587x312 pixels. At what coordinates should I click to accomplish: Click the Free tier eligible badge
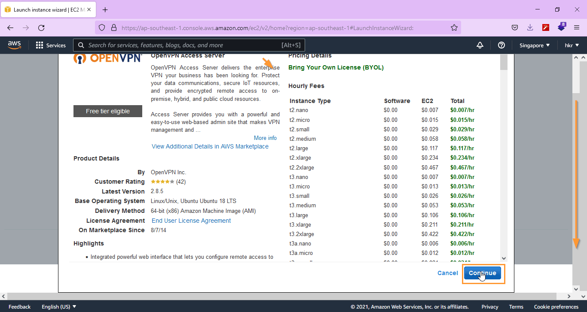pos(107,111)
